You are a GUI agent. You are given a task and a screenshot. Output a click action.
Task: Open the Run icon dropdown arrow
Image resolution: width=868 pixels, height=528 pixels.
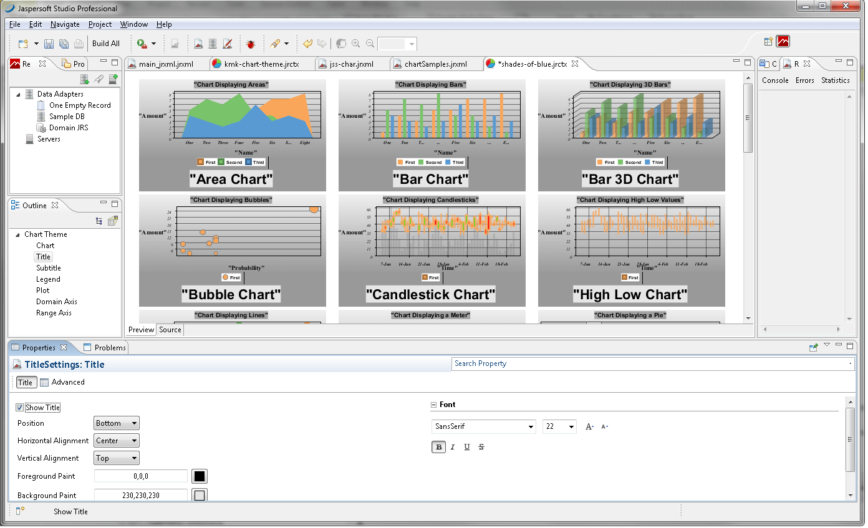pos(153,44)
